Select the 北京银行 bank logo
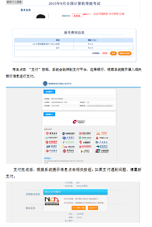 click(52, 142)
